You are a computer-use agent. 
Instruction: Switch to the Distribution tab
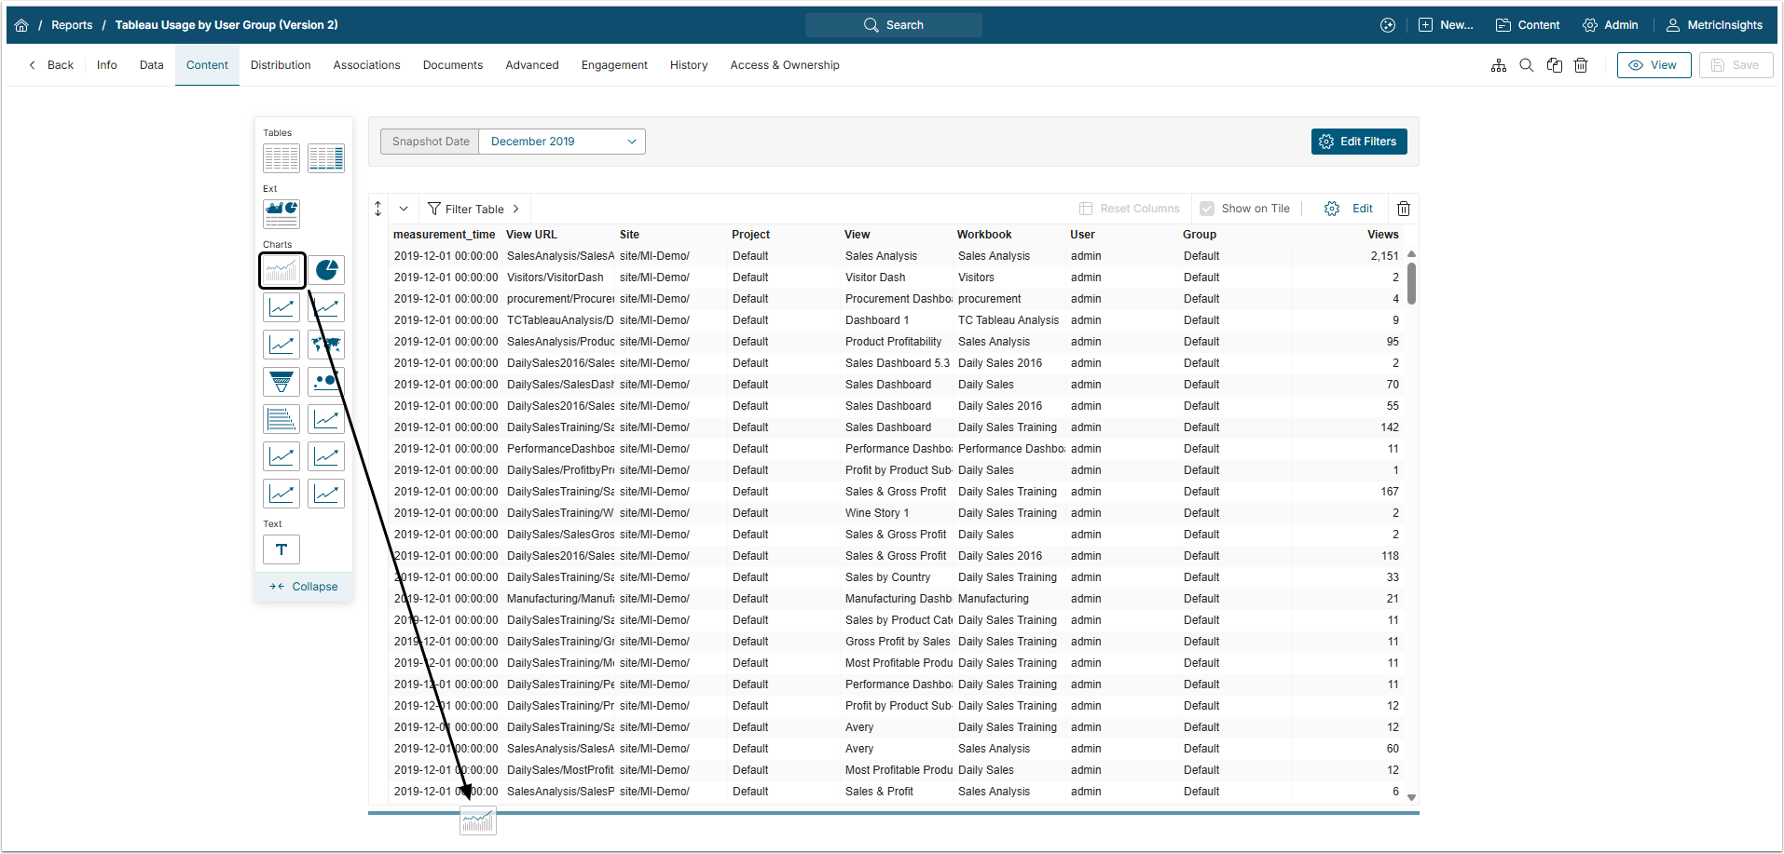point(281,65)
